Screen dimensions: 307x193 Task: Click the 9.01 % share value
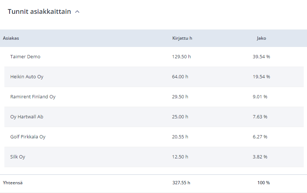click(260, 97)
